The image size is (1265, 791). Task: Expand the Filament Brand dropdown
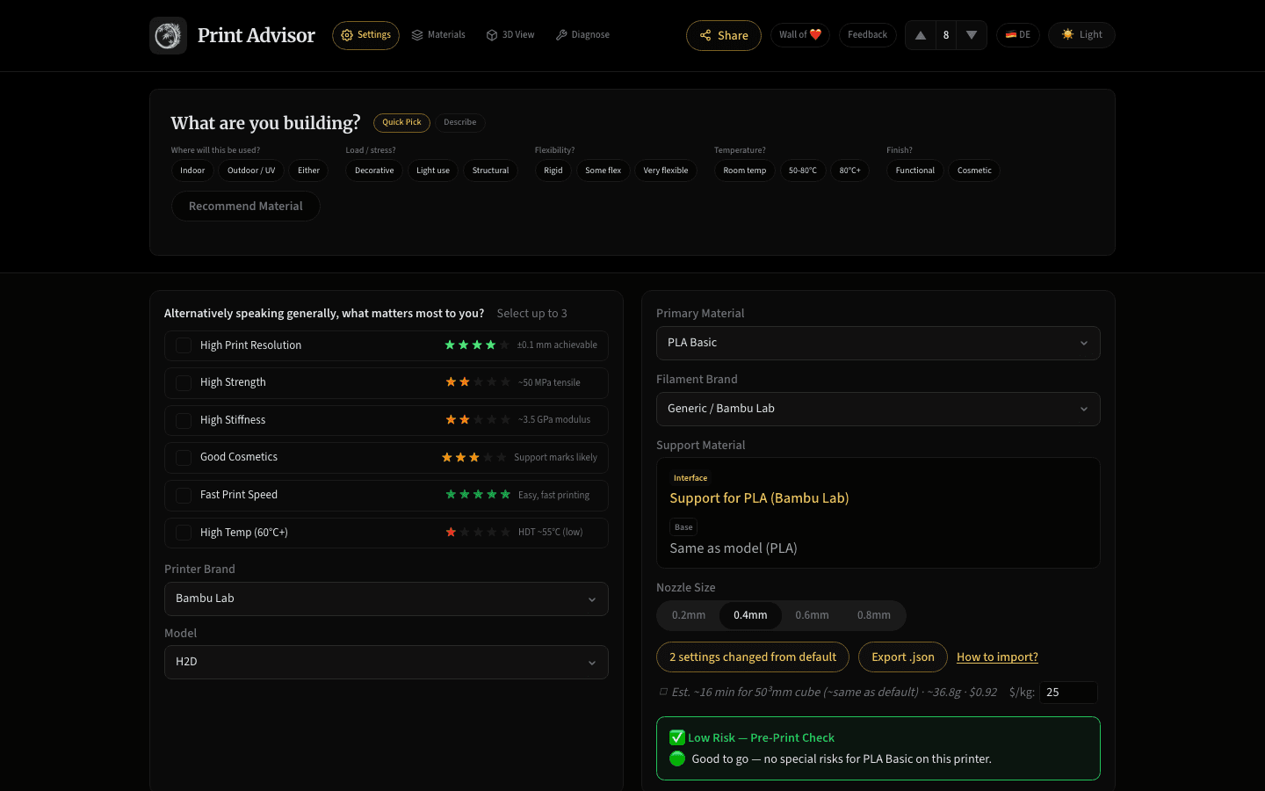coord(878,409)
